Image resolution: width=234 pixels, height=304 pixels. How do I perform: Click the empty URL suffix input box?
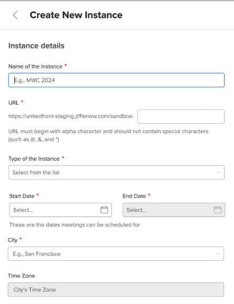tap(181, 116)
